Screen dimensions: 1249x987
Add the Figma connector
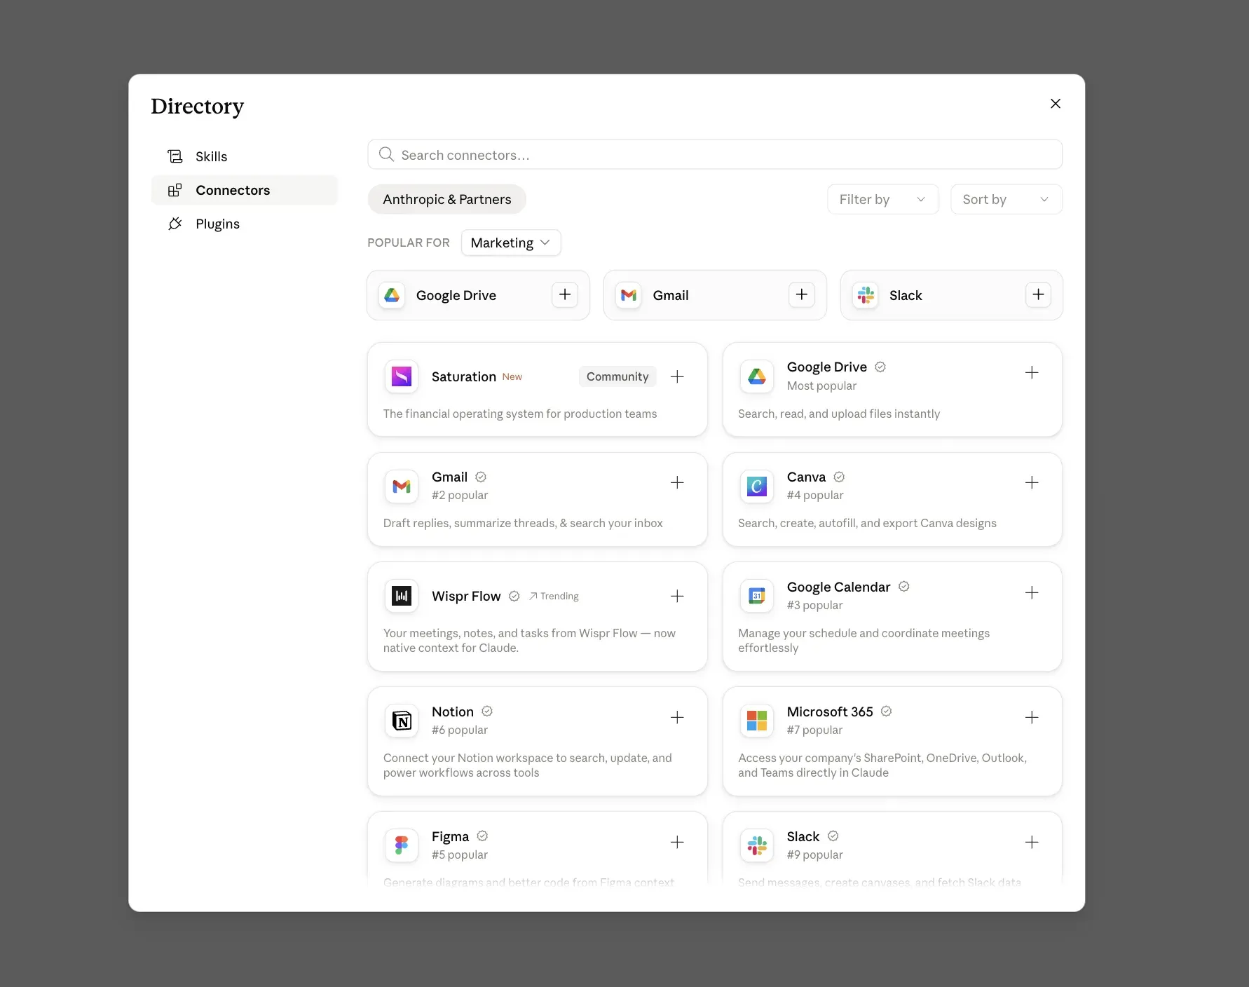point(677,842)
